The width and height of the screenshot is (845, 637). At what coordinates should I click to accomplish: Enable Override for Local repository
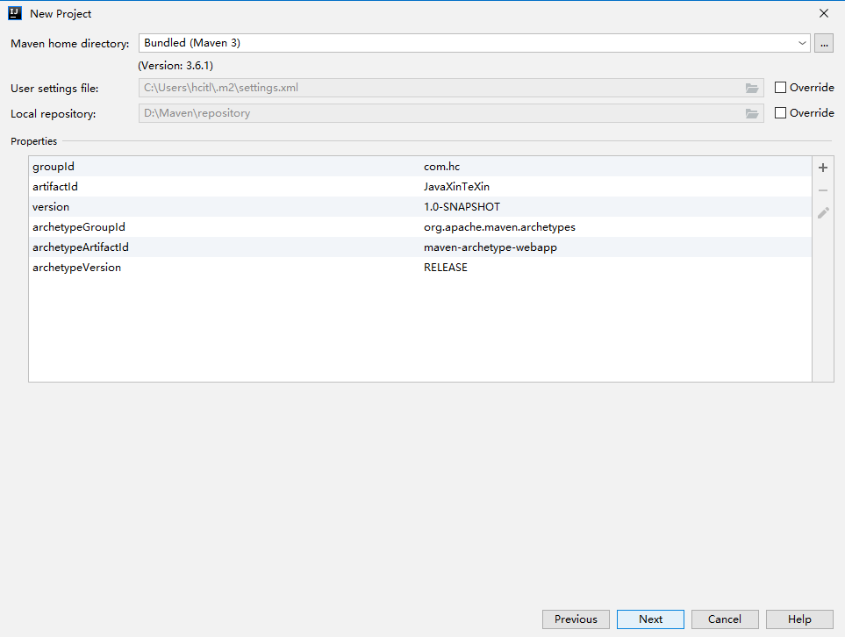pyautogui.click(x=780, y=112)
